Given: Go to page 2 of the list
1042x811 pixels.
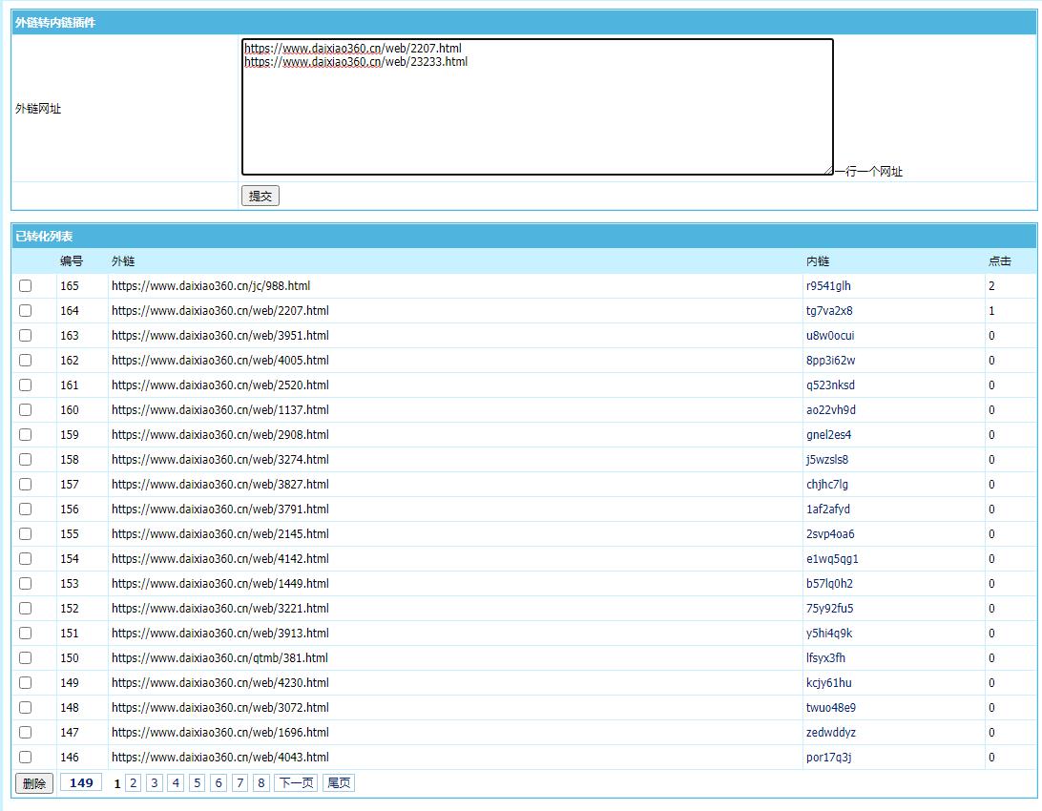Looking at the screenshot, I should point(134,783).
